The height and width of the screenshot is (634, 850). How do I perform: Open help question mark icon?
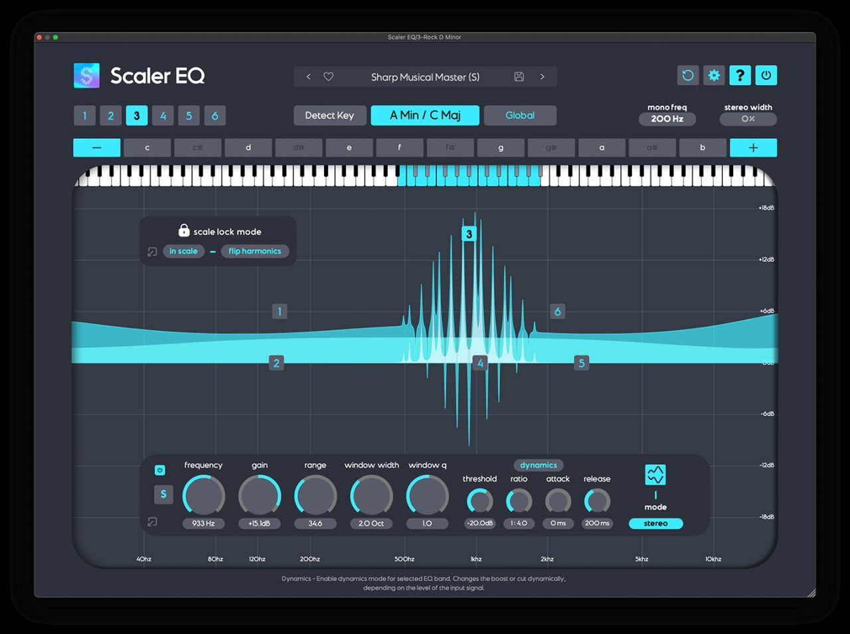coord(740,75)
